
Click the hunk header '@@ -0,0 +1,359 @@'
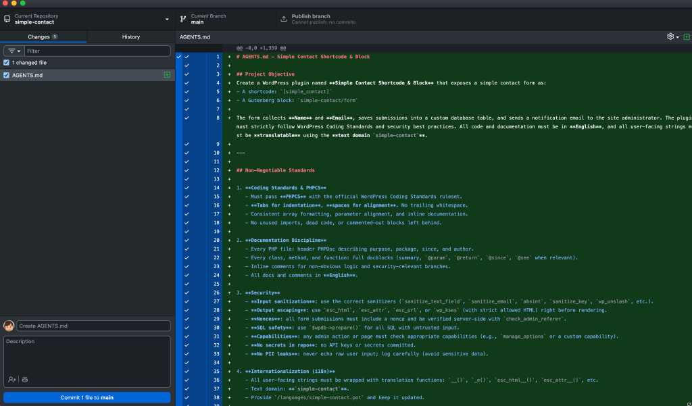coord(261,48)
